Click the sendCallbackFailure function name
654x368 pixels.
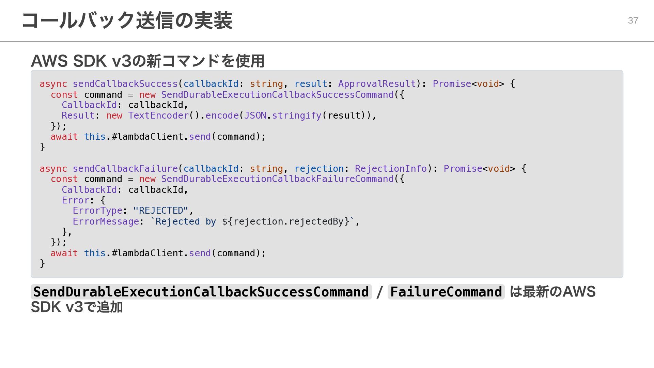pyautogui.click(x=125, y=169)
